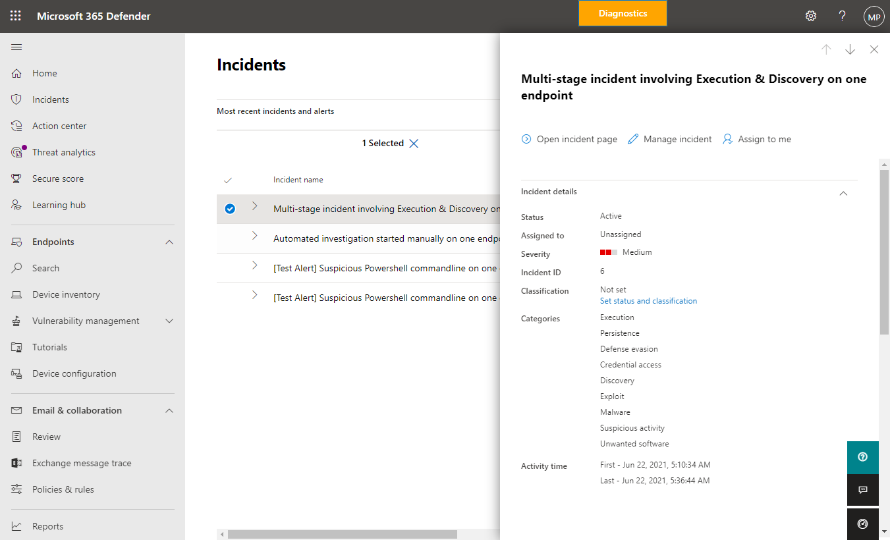Go to Device inventory
This screenshot has width=890, height=540.
coord(66,294)
